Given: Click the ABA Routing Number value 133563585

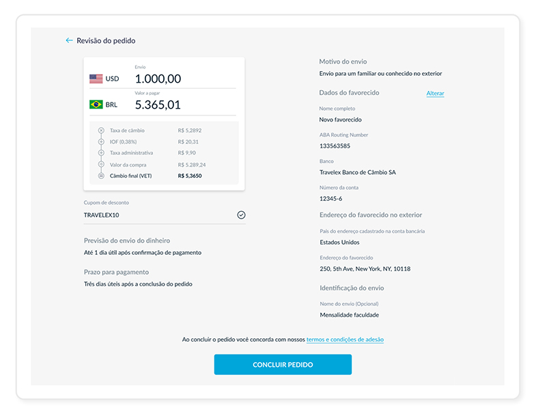Looking at the screenshot, I should pos(335,146).
